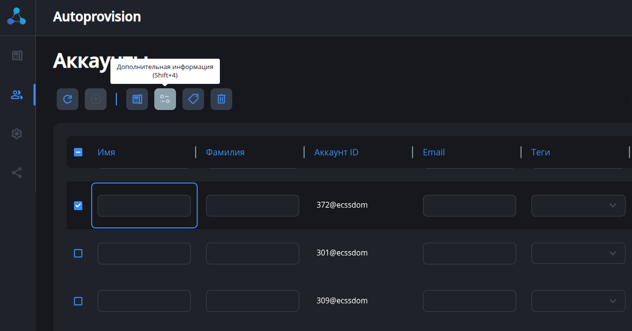632x331 pixels.
Task: Uncheck the 372@ecssdom row checkbox
Action: (x=78, y=206)
